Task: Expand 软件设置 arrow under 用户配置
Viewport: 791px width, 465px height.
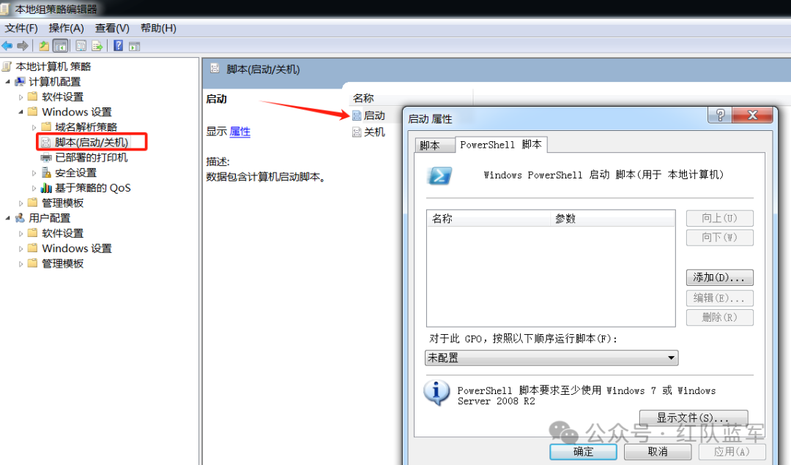Action: pos(21,233)
